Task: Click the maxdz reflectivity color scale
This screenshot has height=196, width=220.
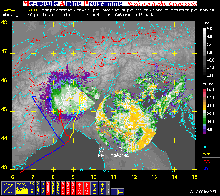Action: point(204,111)
